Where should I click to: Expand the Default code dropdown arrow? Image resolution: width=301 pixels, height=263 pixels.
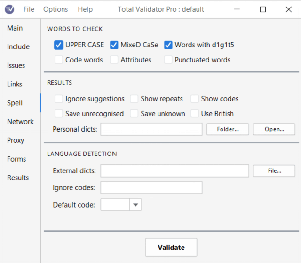[135, 205]
